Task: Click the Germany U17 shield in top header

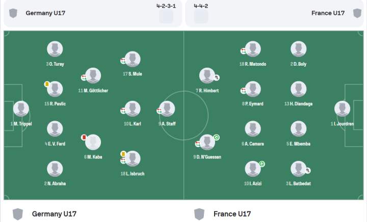Action: [13, 13]
